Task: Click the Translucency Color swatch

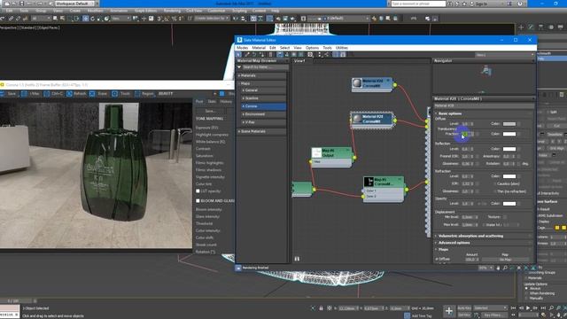Action: coord(509,134)
